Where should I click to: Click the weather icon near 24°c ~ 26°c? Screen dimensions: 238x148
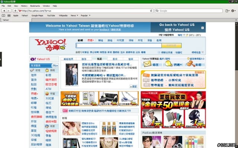click(187, 35)
